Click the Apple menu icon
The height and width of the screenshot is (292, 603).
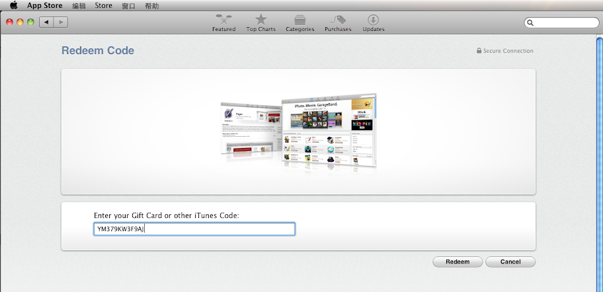pyautogui.click(x=14, y=5)
